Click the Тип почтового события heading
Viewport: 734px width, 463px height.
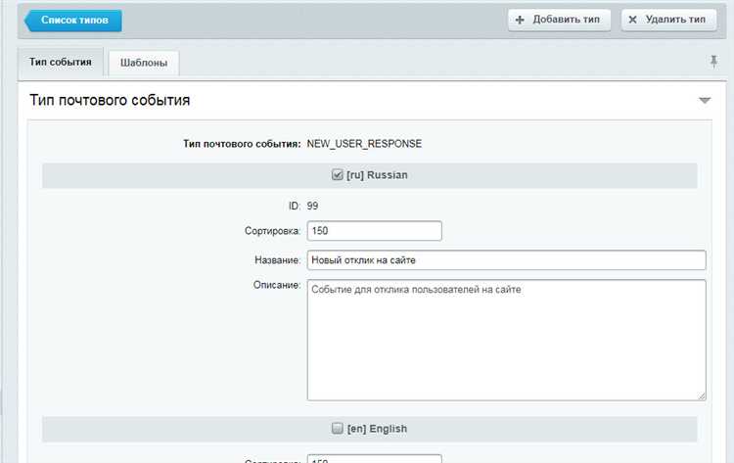tap(110, 100)
